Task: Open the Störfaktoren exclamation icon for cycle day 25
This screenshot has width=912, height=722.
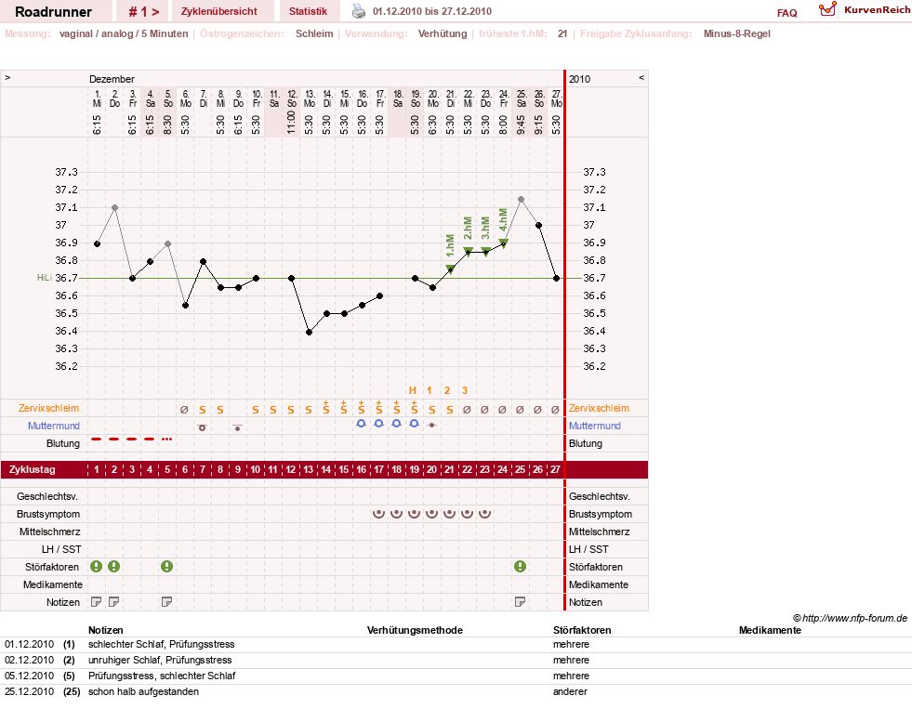Action: (x=520, y=566)
